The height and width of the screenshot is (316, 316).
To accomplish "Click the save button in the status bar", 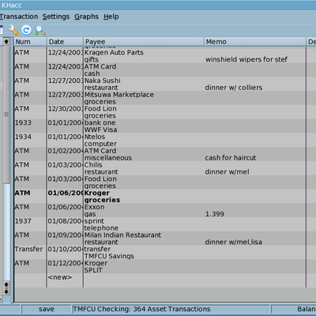I will point(47,309).
